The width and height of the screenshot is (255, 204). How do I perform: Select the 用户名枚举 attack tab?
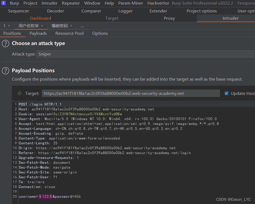29,26
